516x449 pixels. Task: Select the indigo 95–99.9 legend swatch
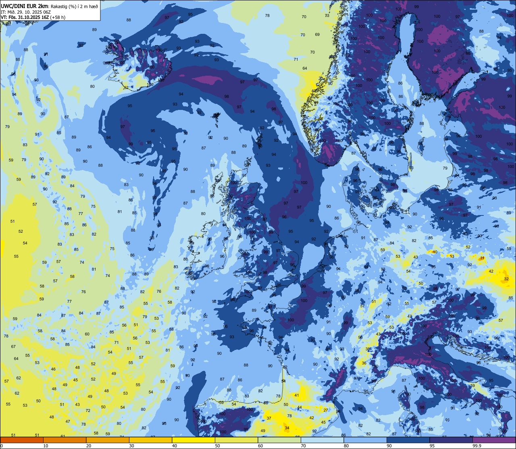click(451, 440)
